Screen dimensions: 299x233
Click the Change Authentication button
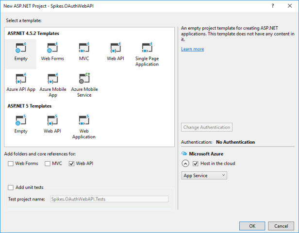pos(207,127)
